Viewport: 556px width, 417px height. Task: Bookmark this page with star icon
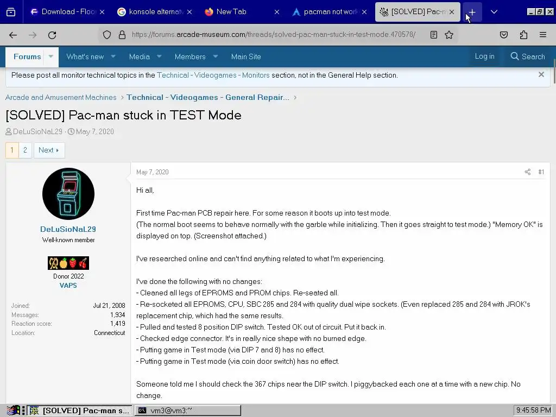pos(449,35)
